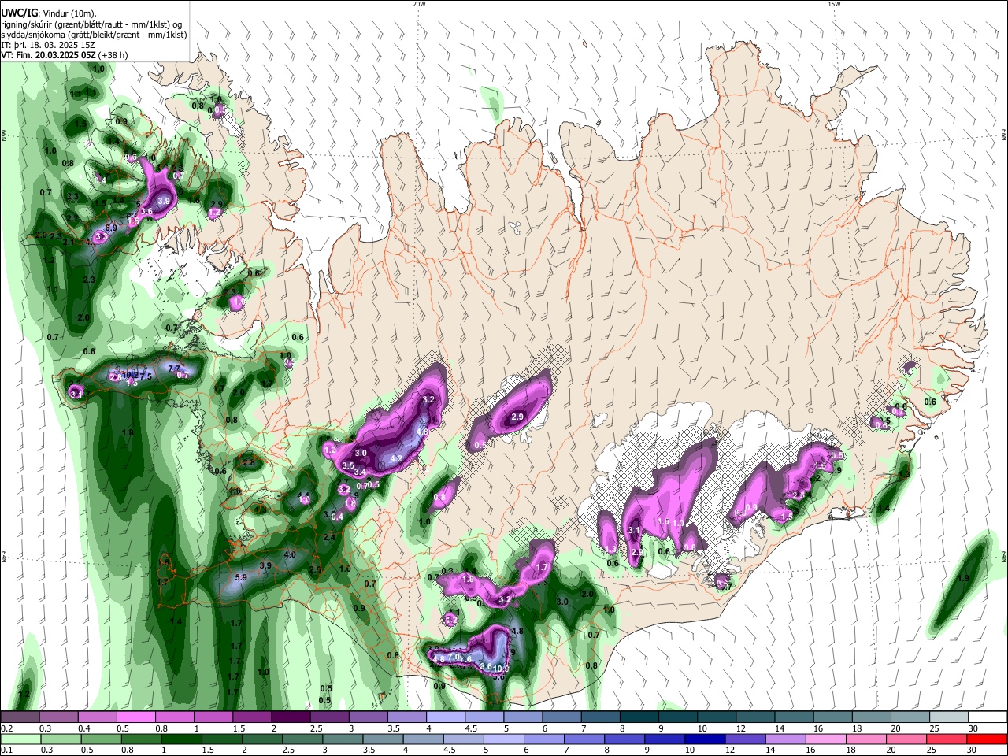Select the pure red 30 rain legend swatch
This screenshot has height=756, width=1008.
coord(986,739)
